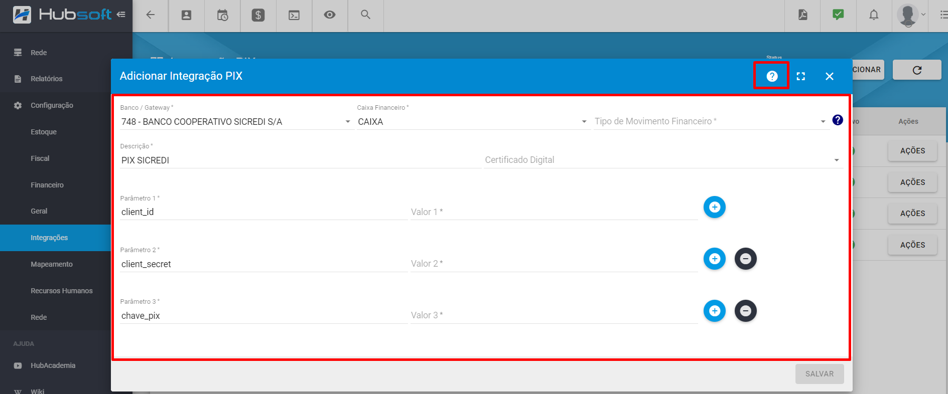The image size is (948, 394).
Task: Go back using the top toolbar arrow
Action: (151, 15)
